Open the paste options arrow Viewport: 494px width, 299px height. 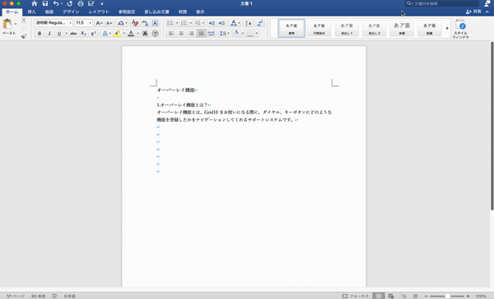(x=16, y=24)
